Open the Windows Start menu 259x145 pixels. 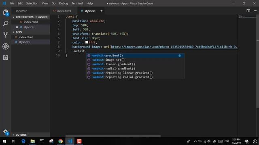coord(4,141)
